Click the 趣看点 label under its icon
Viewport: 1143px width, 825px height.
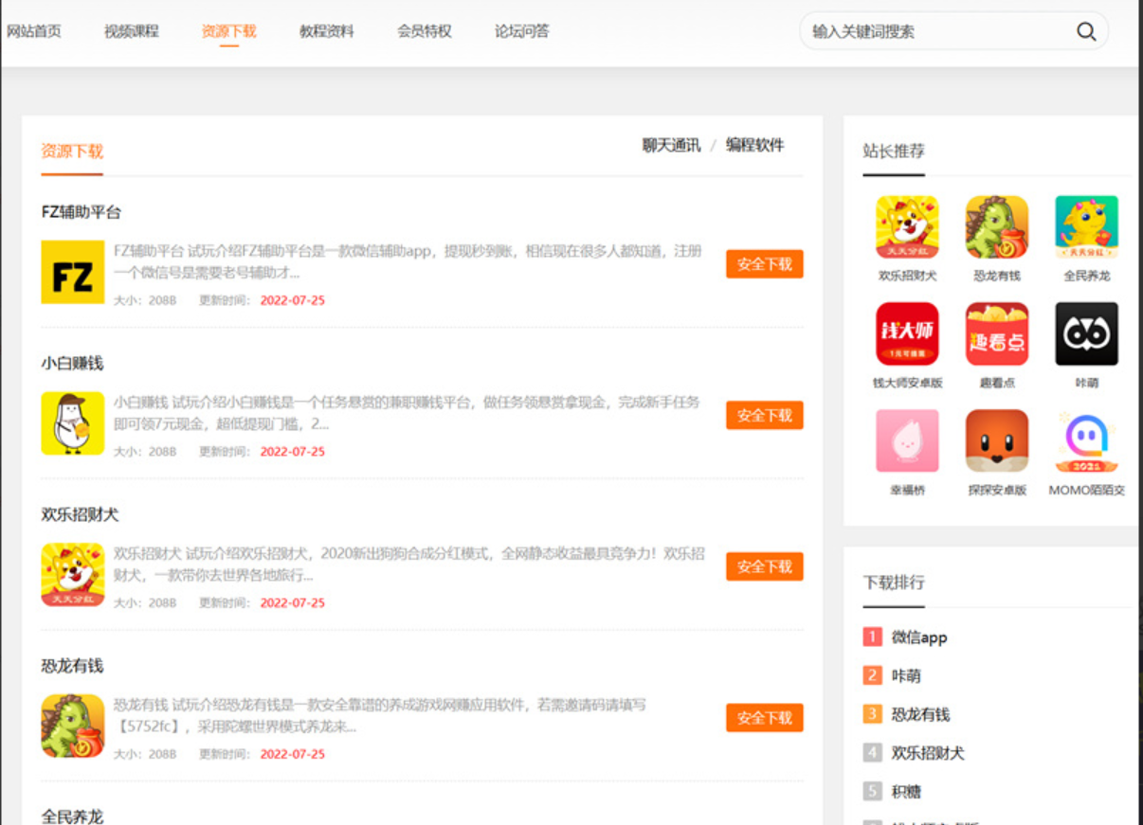pyautogui.click(x=997, y=384)
